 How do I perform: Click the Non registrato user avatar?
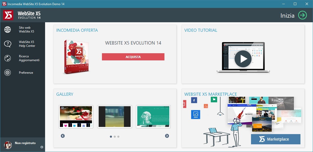pyautogui.click(x=8, y=145)
